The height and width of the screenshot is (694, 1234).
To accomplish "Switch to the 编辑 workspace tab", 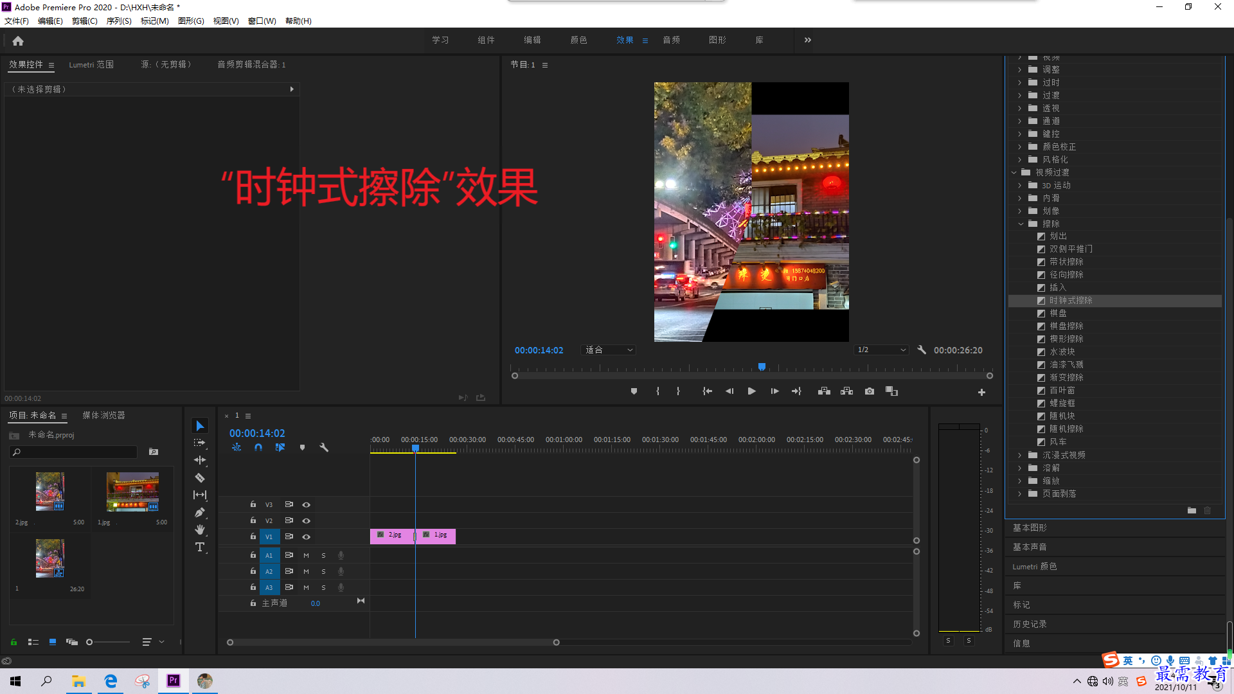I will coord(532,40).
